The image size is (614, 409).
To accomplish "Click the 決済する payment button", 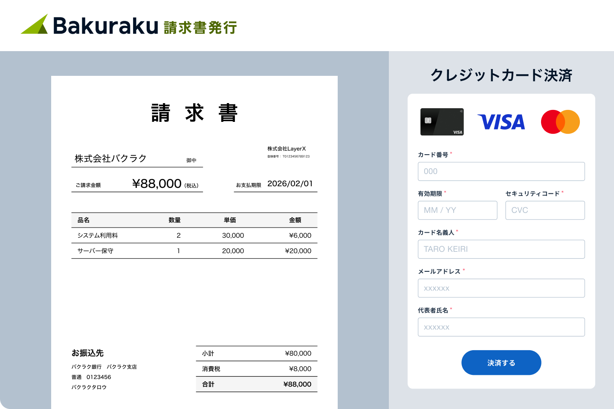I will (x=501, y=363).
